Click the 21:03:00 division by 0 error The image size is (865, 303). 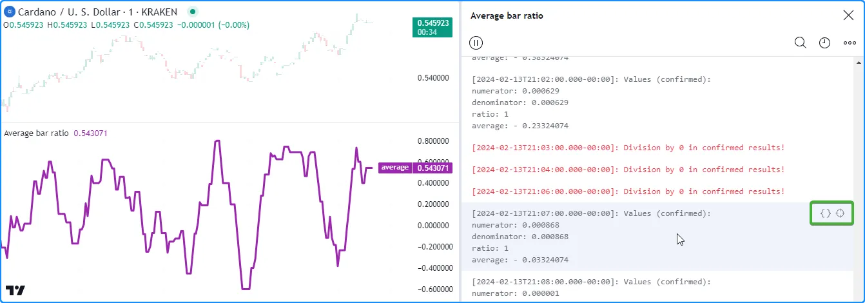tap(628, 148)
